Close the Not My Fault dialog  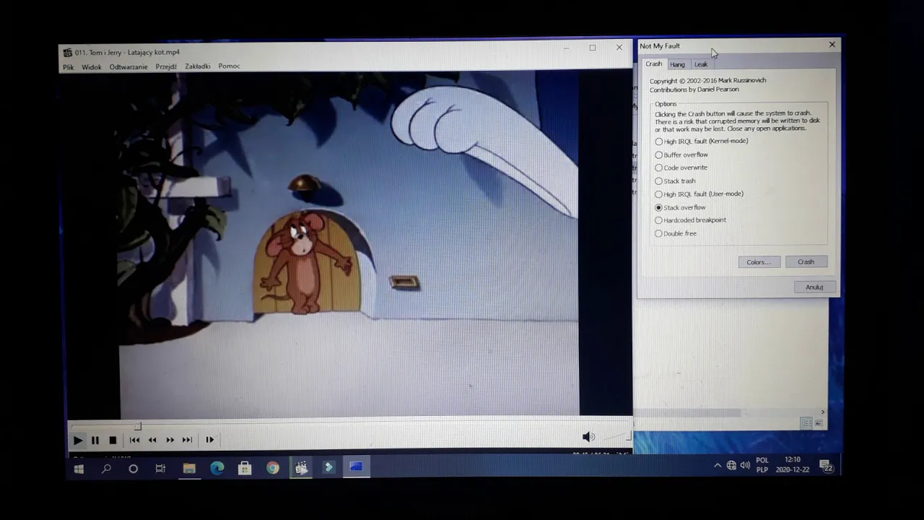832,45
